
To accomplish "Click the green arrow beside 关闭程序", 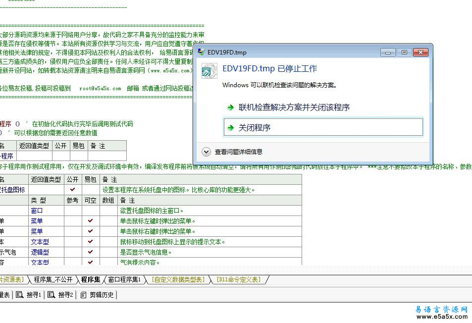I will pos(231,128).
